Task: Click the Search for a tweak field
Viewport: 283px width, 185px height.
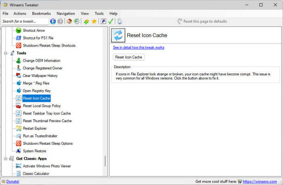Action: 25,21
